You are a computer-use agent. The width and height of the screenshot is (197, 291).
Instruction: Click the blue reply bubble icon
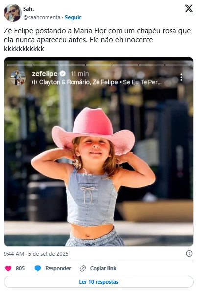click(38, 268)
